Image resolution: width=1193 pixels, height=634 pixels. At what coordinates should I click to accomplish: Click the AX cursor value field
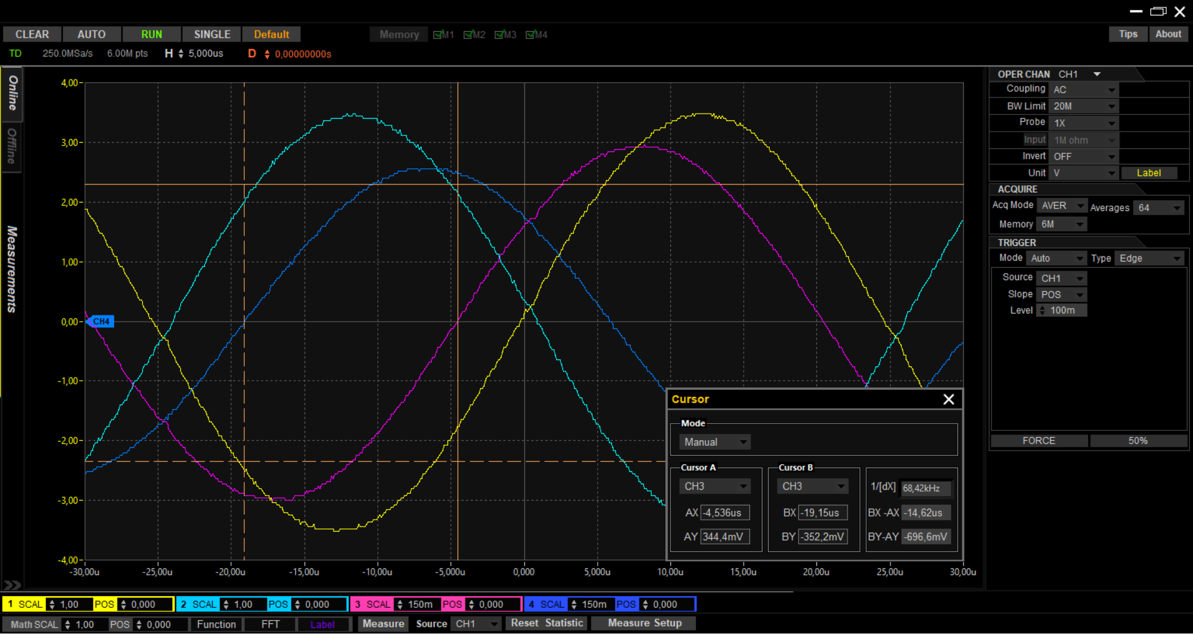click(725, 513)
